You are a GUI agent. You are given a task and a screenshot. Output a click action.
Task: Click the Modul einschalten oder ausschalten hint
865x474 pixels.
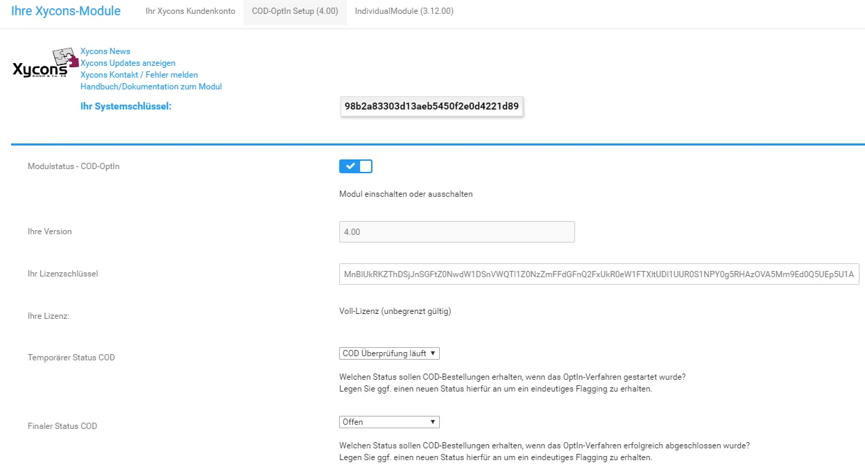[406, 194]
